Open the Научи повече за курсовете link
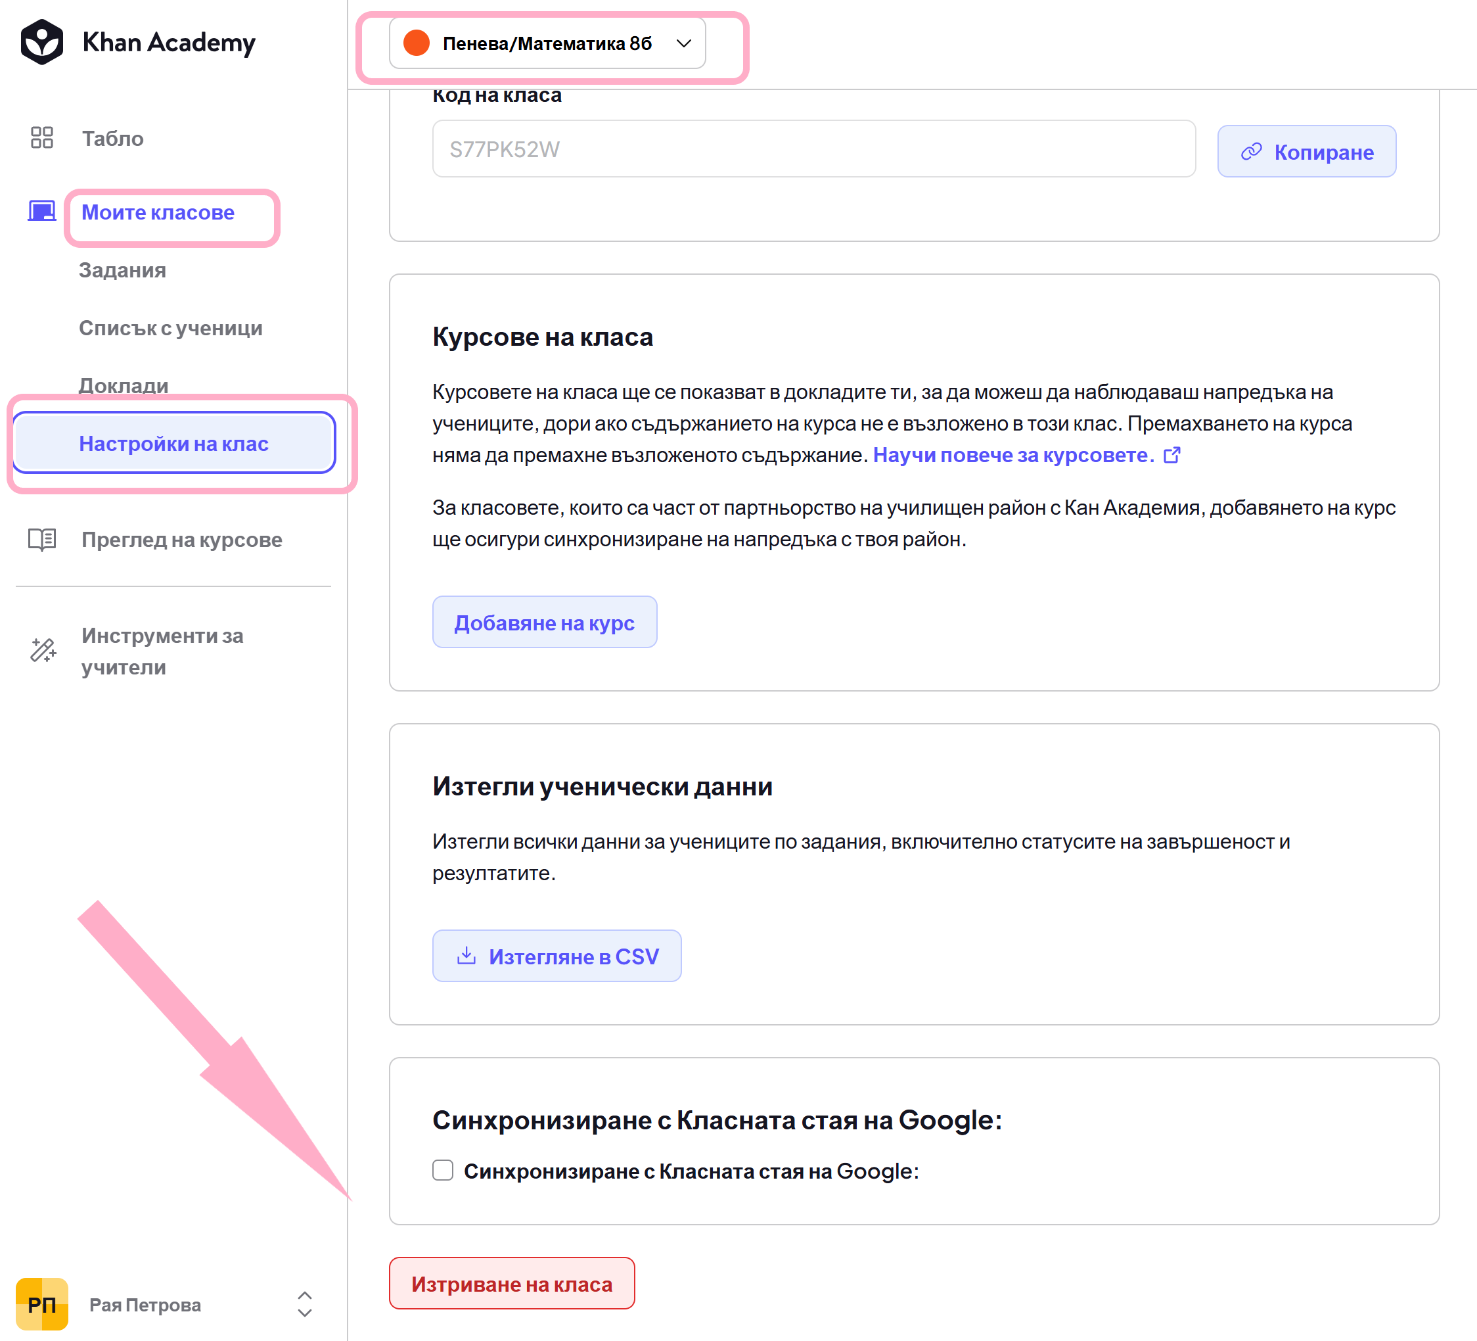 1014,456
